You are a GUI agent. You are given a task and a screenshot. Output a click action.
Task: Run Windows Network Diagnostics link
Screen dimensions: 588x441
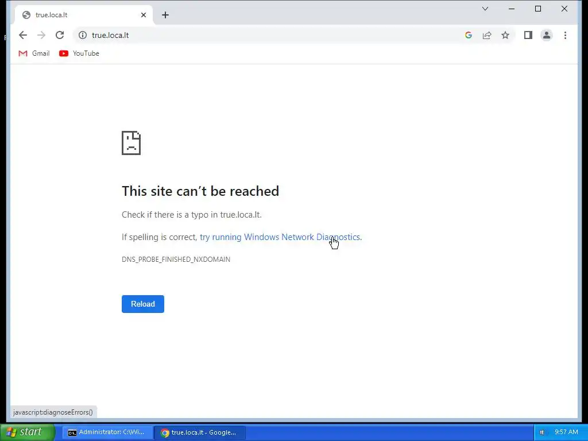280,237
